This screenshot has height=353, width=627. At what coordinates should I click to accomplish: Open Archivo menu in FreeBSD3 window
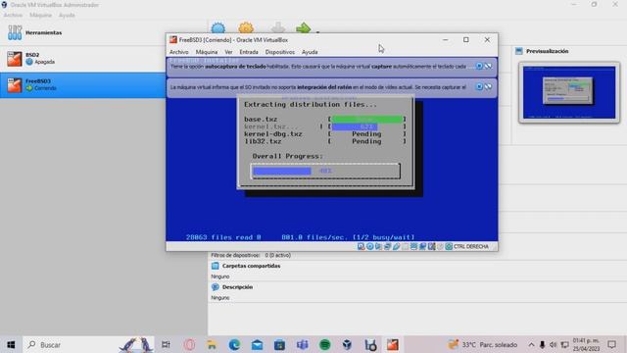coord(178,52)
